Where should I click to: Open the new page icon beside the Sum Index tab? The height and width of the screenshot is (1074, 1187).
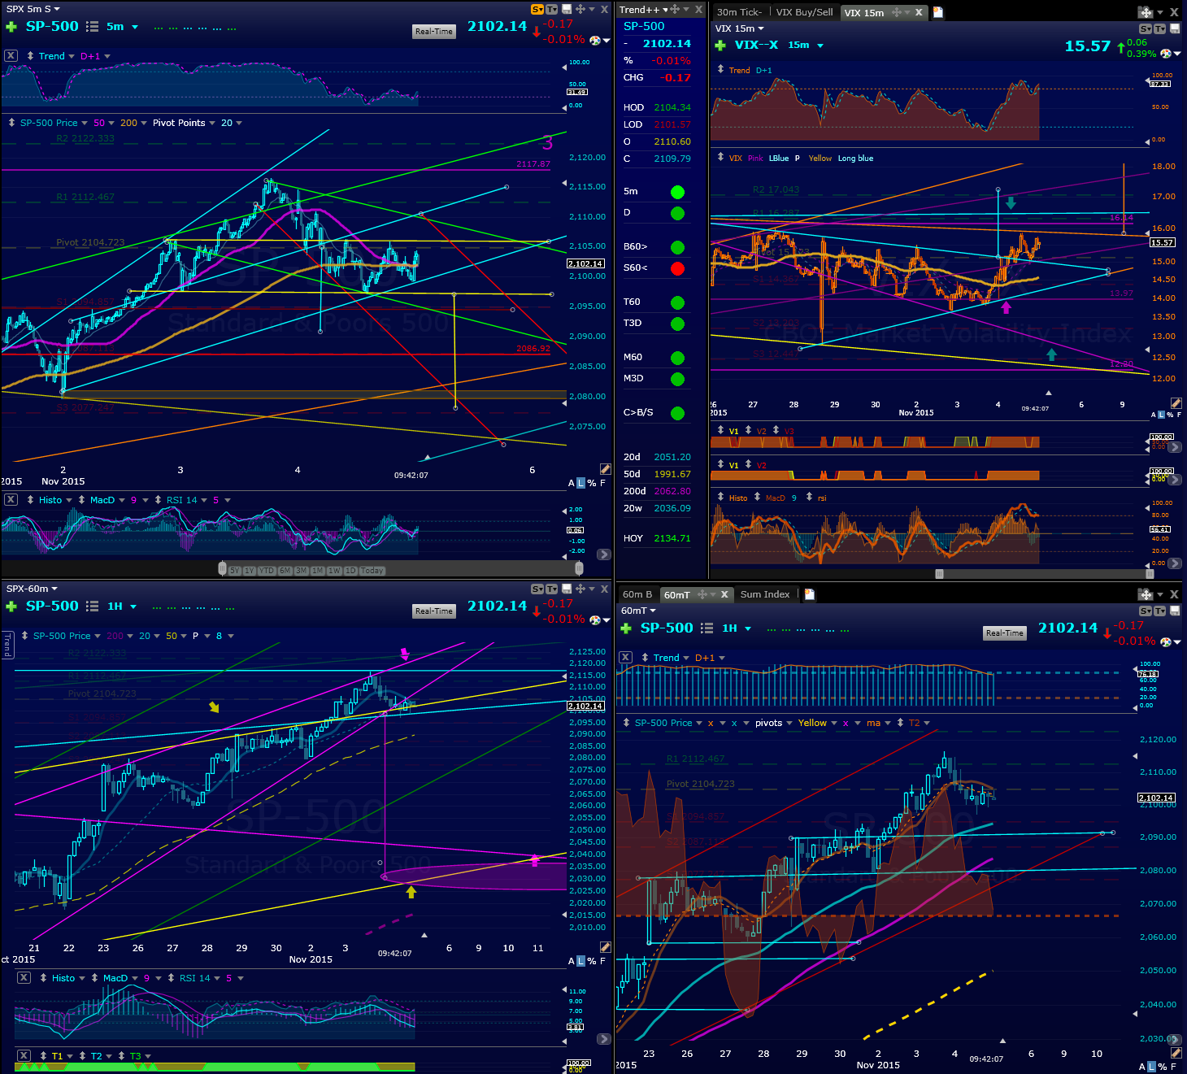(809, 594)
